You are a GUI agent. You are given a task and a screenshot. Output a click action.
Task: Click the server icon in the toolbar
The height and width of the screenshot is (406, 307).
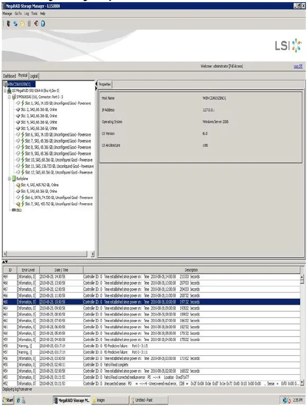click(x=8, y=24)
